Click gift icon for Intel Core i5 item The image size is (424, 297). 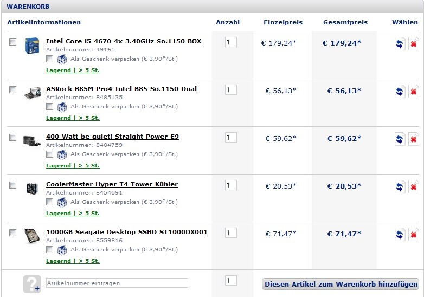[x=62, y=59]
